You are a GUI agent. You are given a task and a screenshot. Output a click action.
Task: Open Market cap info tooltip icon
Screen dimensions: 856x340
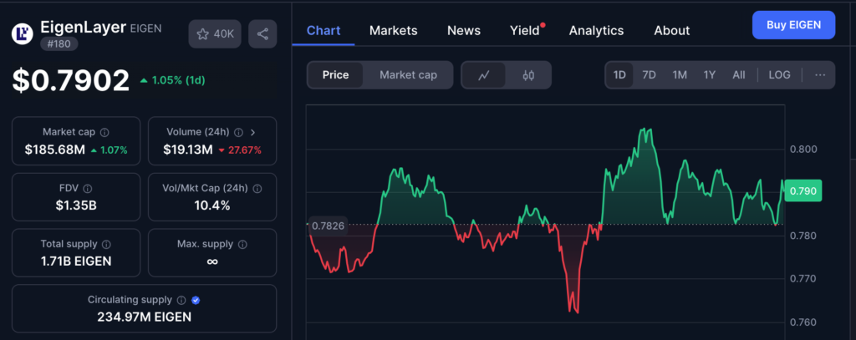coord(104,132)
